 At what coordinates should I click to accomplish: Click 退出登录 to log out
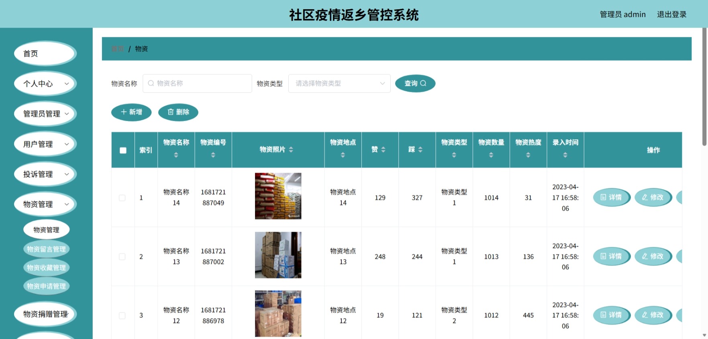[671, 14]
